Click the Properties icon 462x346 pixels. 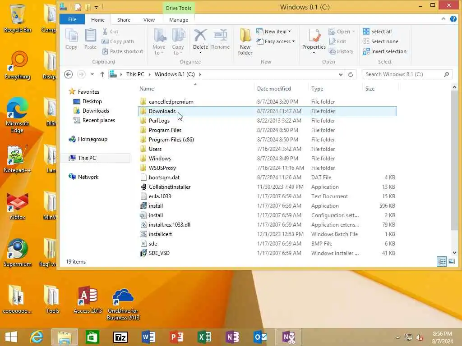(314, 36)
